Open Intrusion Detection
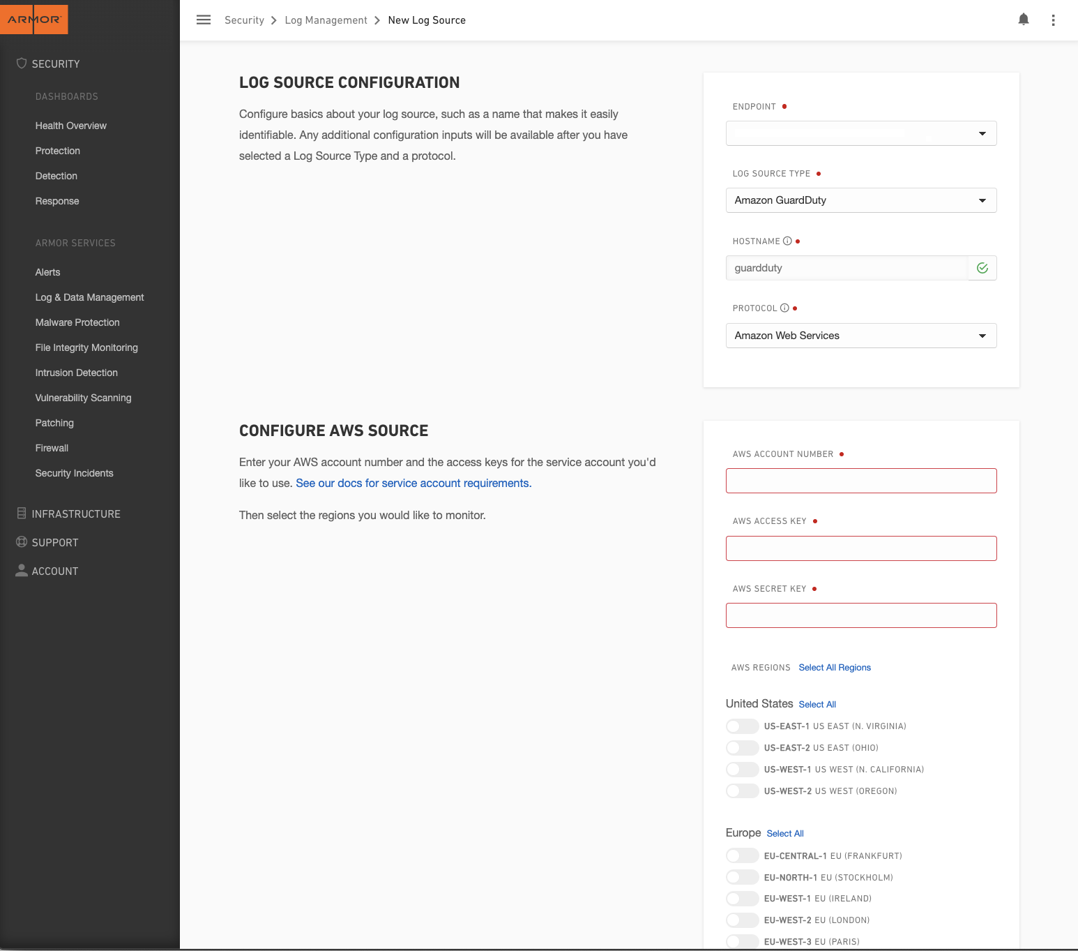This screenshot has width=1078, height=951. click(77, 373)
